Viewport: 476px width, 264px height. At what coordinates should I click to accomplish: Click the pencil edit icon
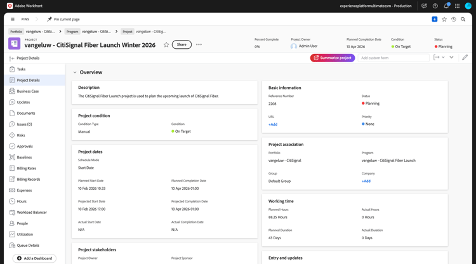(x=465, y=57)
